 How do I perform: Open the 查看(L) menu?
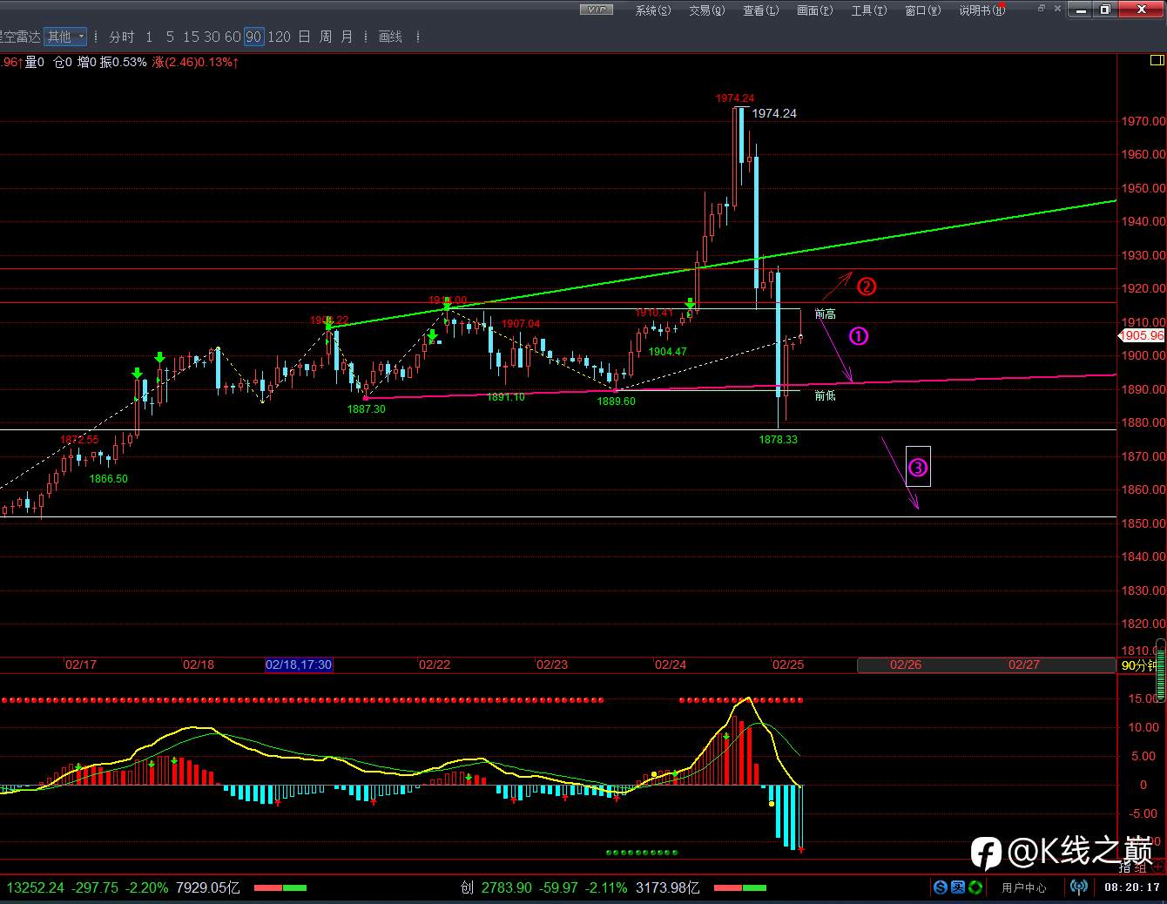point(760,10)
